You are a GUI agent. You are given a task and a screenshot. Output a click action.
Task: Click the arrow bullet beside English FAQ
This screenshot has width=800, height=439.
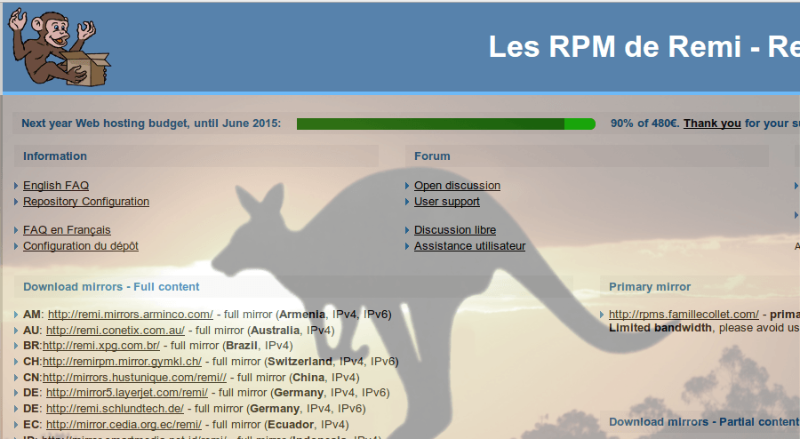tap(16, 186)
